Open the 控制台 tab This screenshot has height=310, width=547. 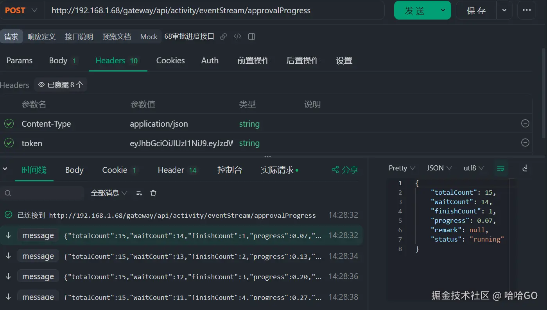tap(230, 170)
